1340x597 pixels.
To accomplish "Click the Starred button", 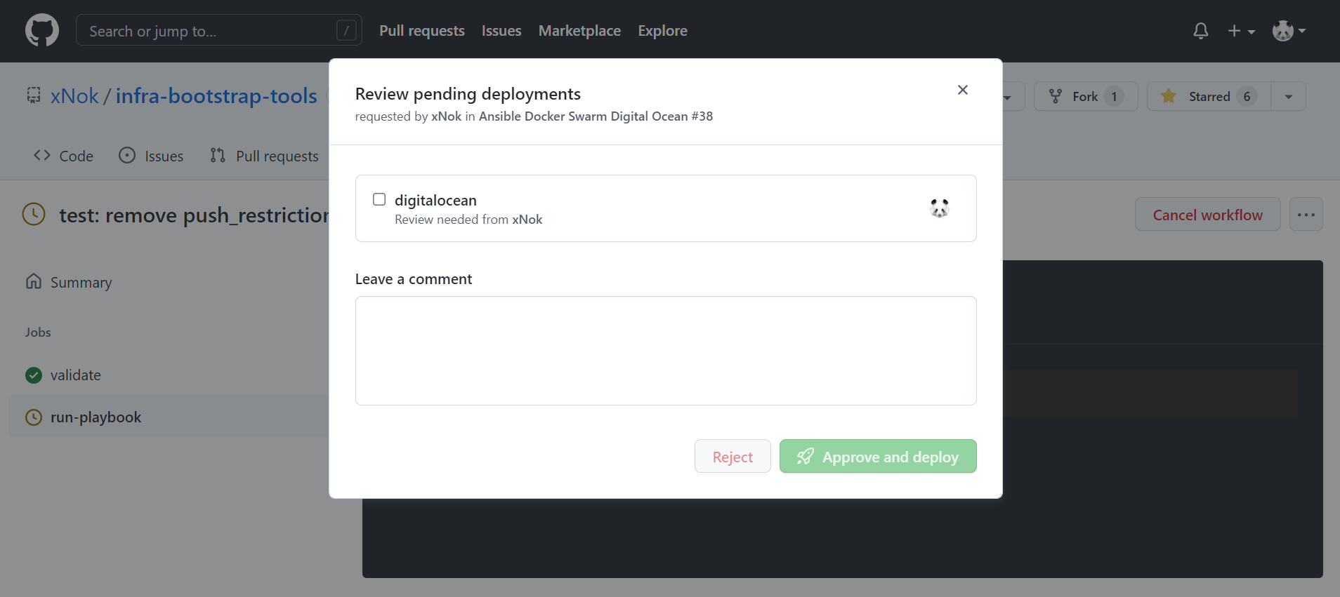I will coord(1209,96).
